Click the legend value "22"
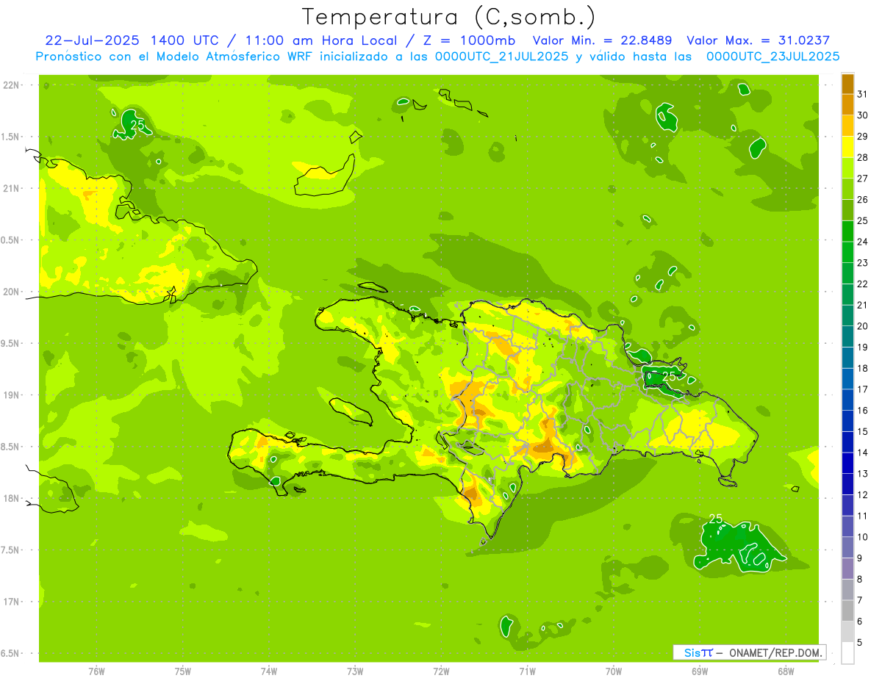The height and width of the screenshot is (681, 882). tap(863, 284)
